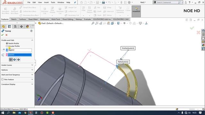Pin the menu bar with pushpin icon
The width and height of the screenshot is (205, 115).
(x=75, y=2)
